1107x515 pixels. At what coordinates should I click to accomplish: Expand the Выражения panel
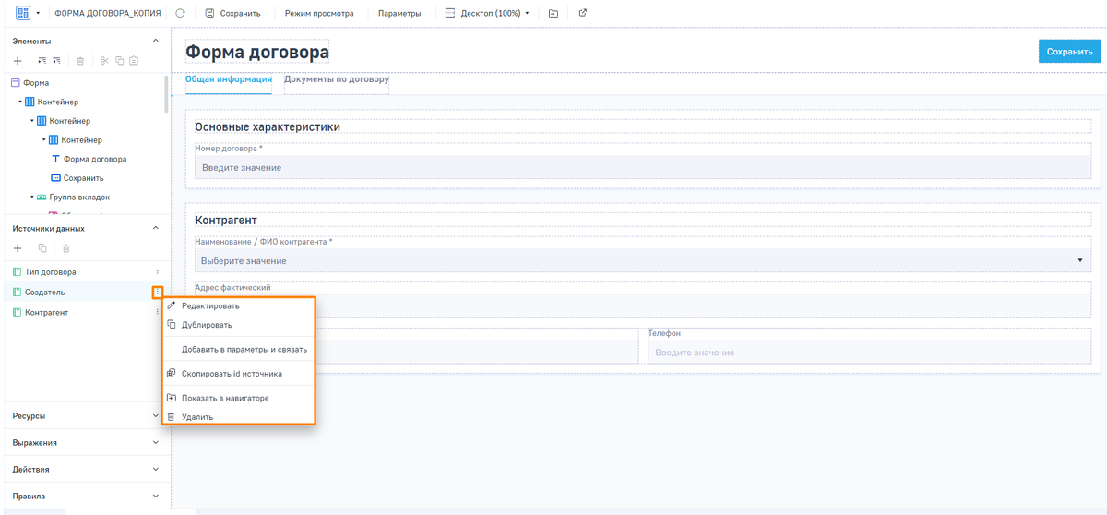tap(155, 443)
